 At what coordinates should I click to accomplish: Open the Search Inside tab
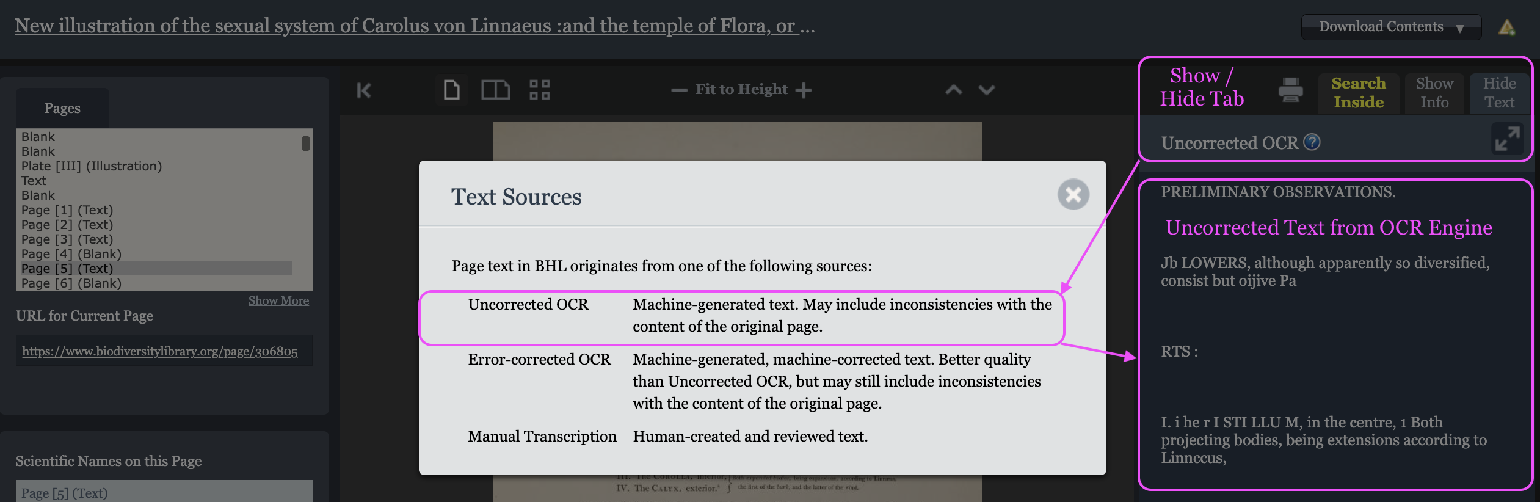(1359, 93)
